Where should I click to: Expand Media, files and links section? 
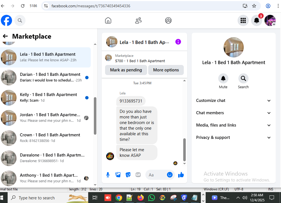point(233,125)
